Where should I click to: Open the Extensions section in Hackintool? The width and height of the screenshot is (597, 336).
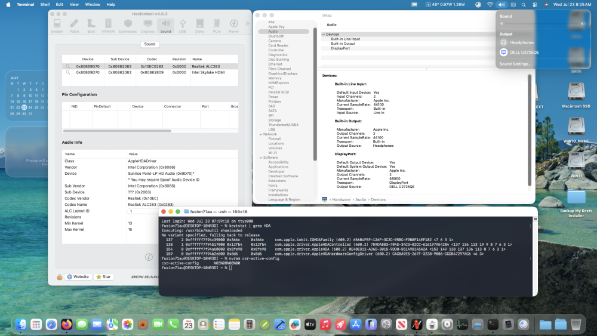(x=128, y=26)
